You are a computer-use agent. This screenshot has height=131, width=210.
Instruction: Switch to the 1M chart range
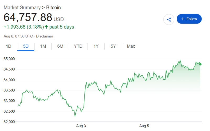coord(43,46)
